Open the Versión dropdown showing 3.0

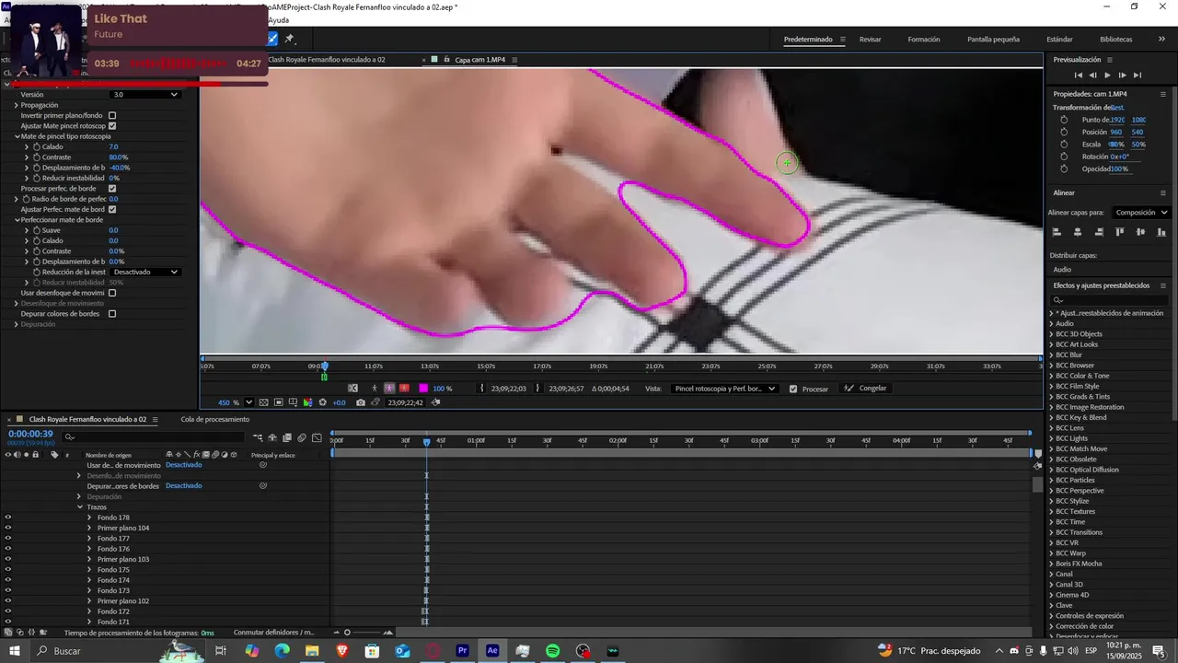(x=145, y=94)
